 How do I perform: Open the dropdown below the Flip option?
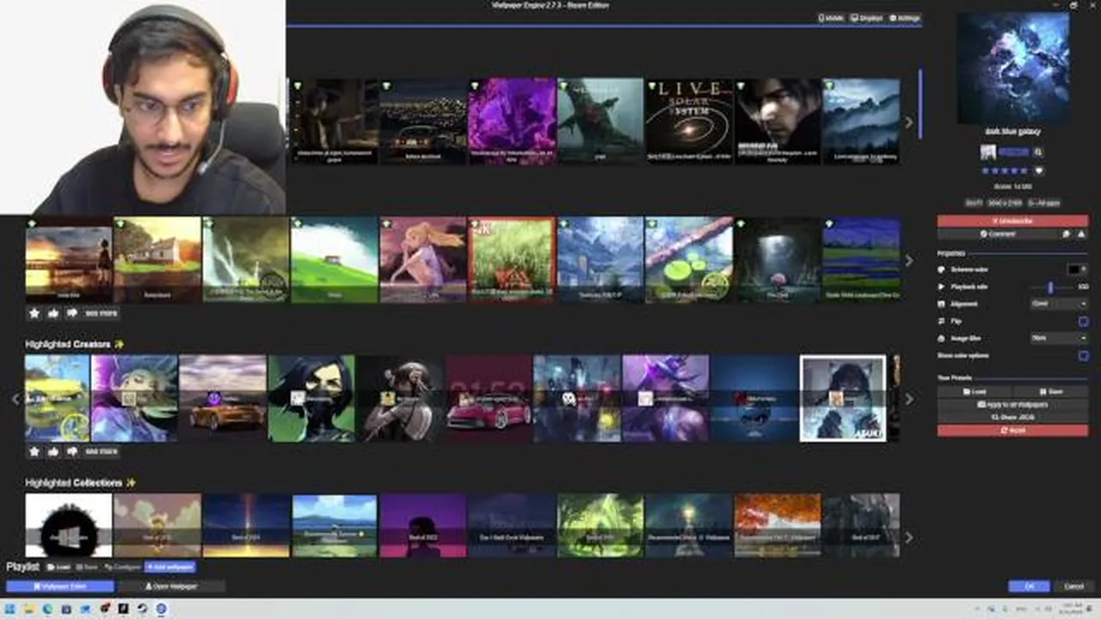pyautogui.click(x=1059, y=338)
